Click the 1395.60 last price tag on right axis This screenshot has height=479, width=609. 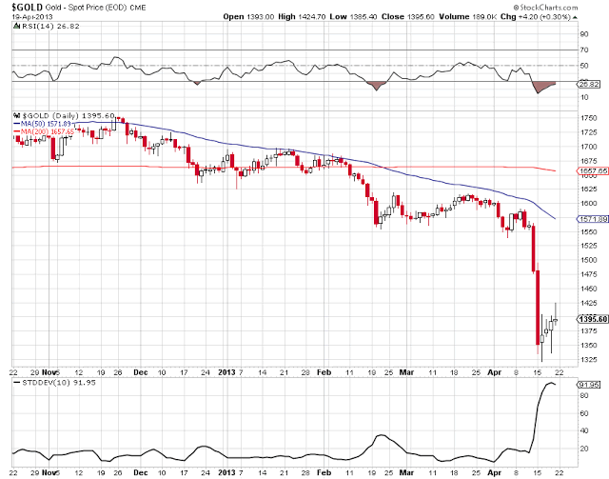coord(592,319)
